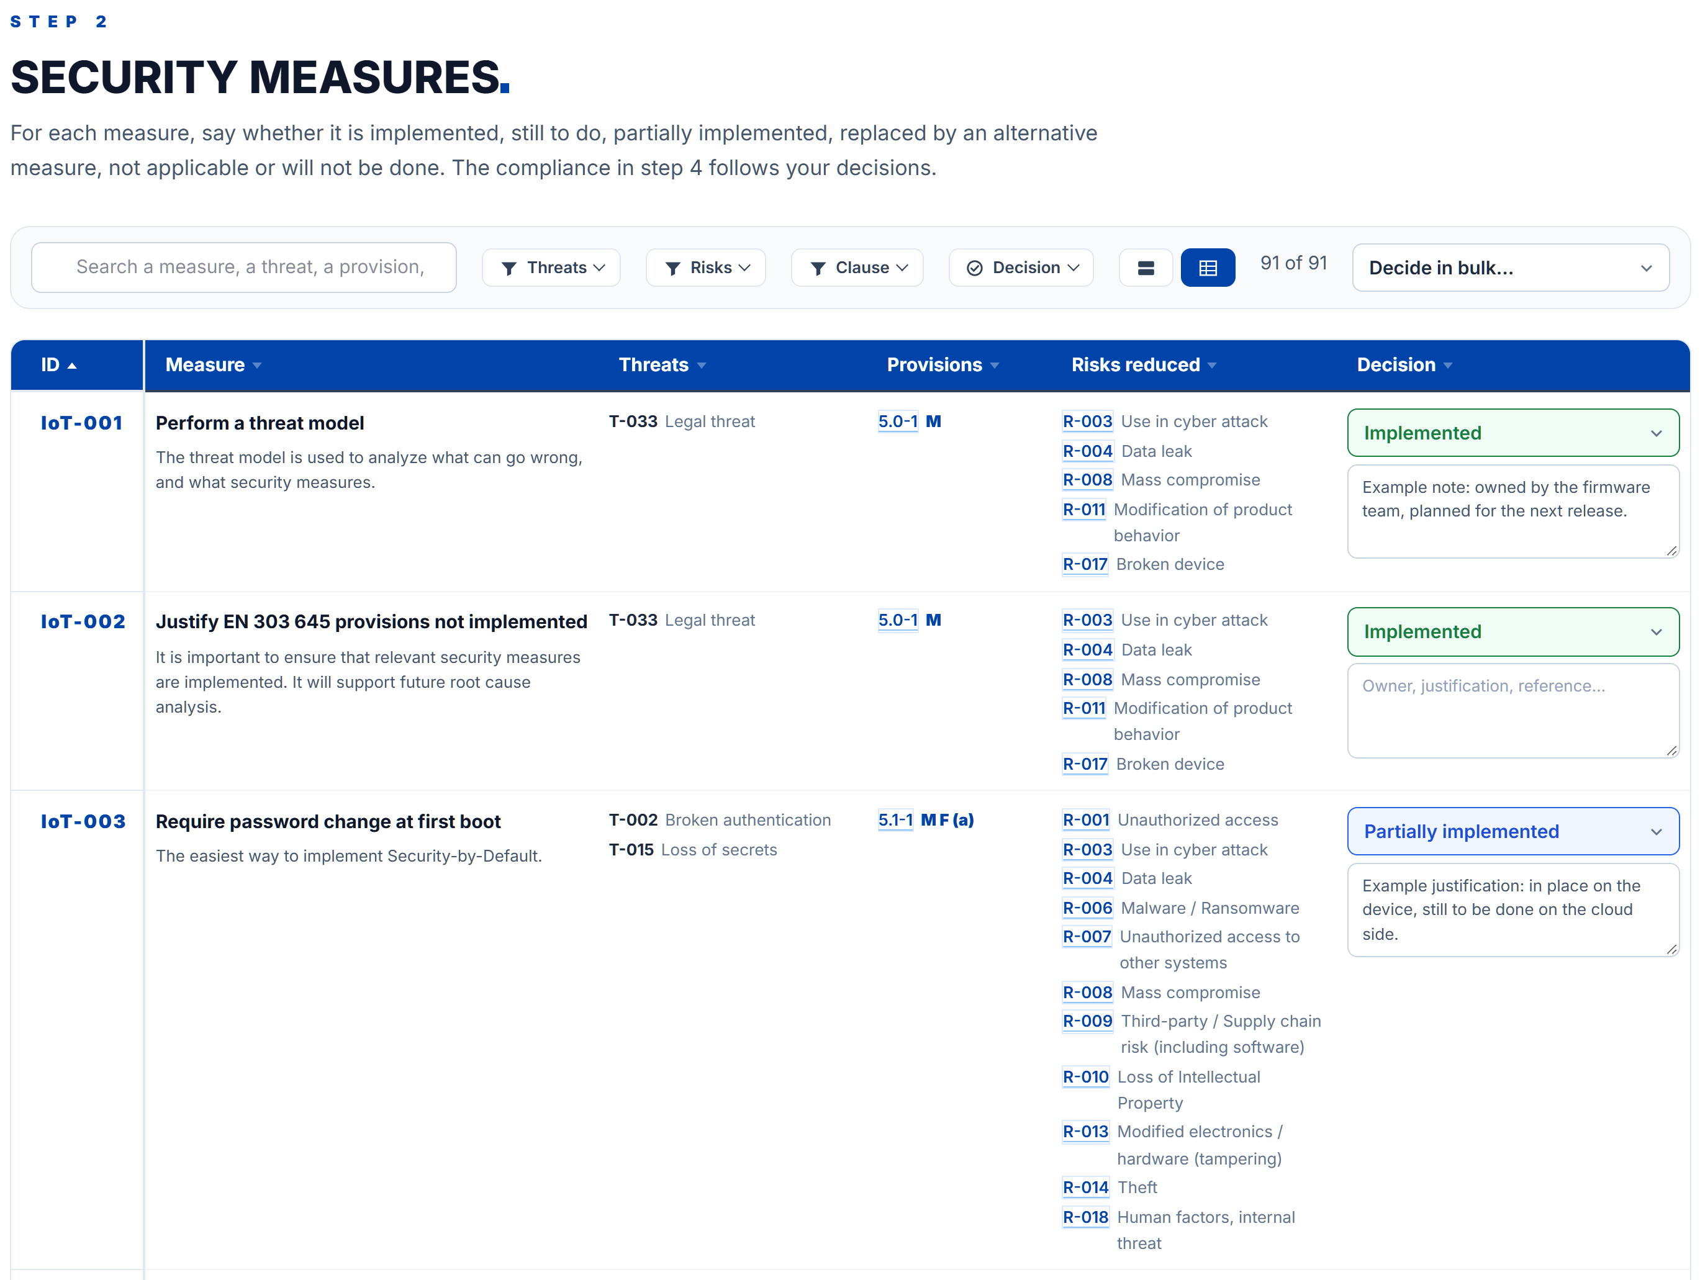Edit IoT-003 example justification textarea
The width and height of the screenshot is (1700, 1280).
1512,909
